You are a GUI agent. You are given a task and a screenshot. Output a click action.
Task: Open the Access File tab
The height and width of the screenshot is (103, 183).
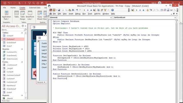point(5,8)
